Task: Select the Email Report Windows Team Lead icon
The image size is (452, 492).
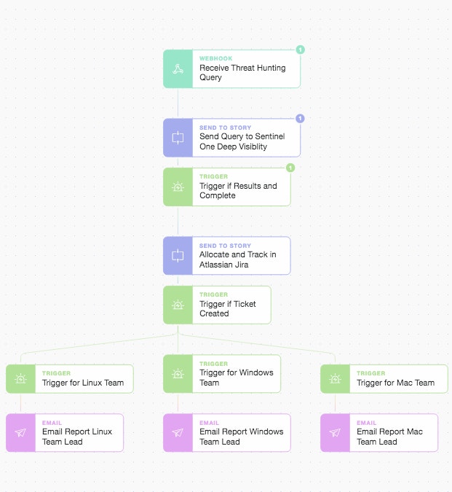Action: pos(178,433)
